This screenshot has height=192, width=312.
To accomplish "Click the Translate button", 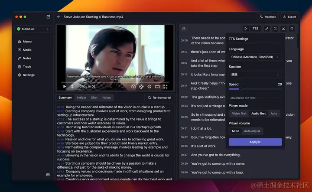I will pyautogui.click(x=268, y=17).
